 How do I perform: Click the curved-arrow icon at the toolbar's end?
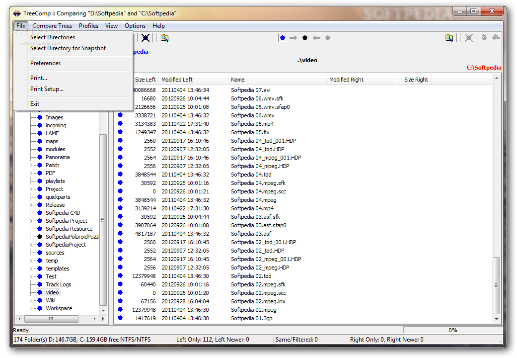496,37
